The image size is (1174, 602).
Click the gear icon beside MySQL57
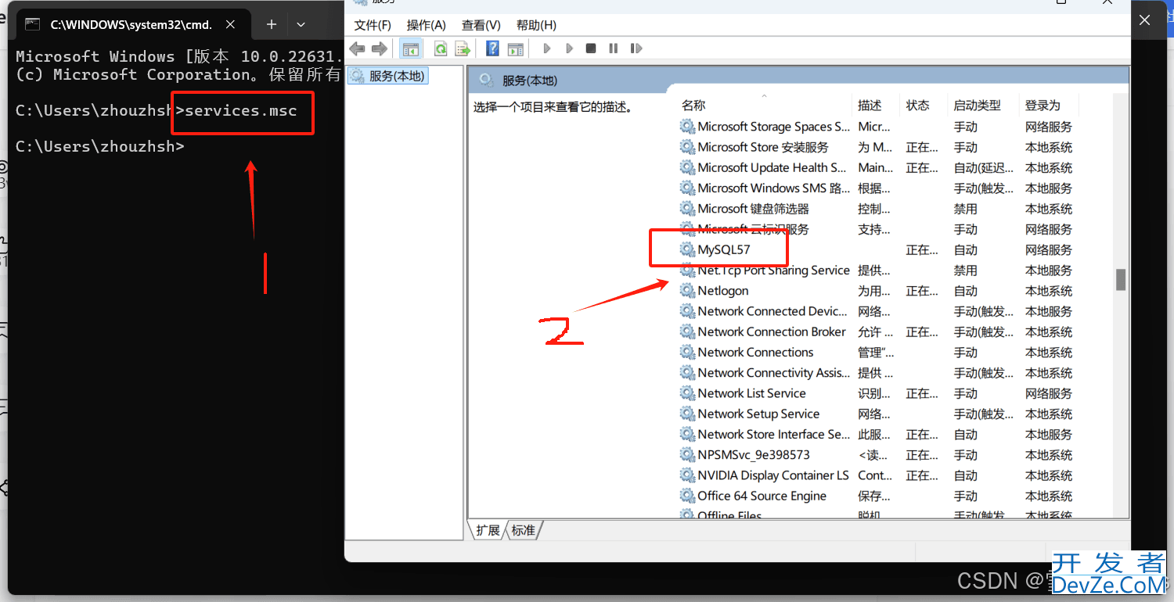687,249
